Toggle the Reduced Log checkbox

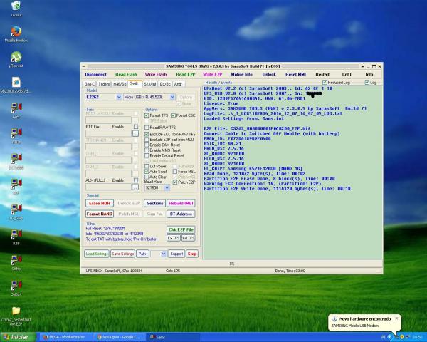click(x=325, y=82)
